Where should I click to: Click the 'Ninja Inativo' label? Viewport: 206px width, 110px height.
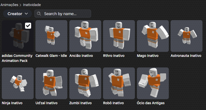[12, 103]
